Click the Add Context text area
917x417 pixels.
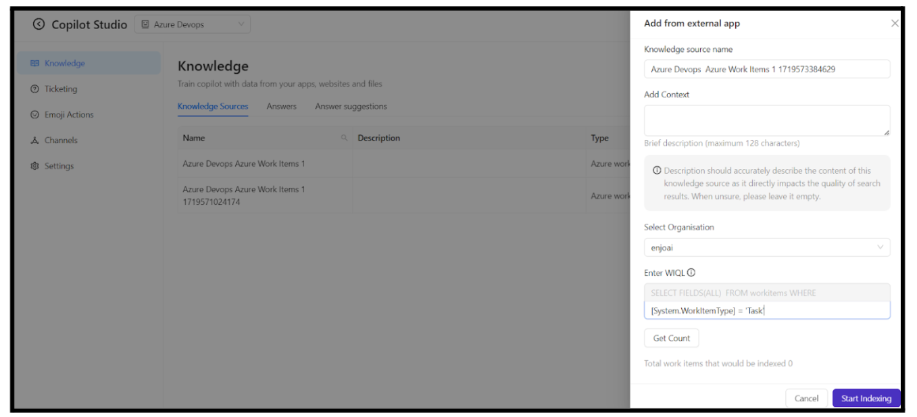(x=767, y=120)
